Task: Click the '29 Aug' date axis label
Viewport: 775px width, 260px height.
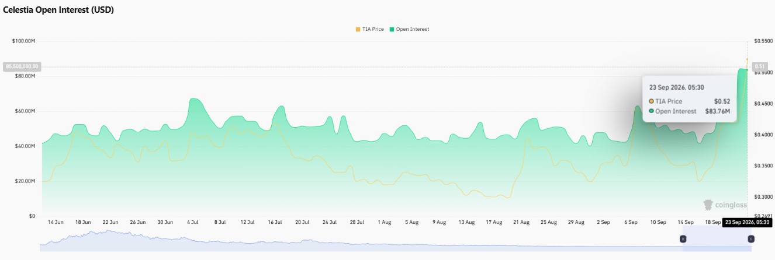Action: click(x=576, y=222)
